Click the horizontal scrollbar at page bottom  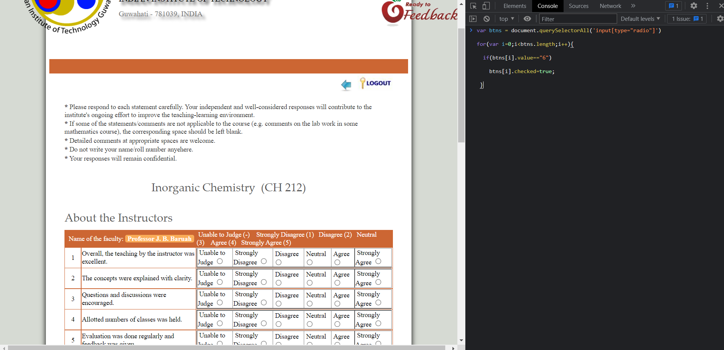[x=226, y=347]
